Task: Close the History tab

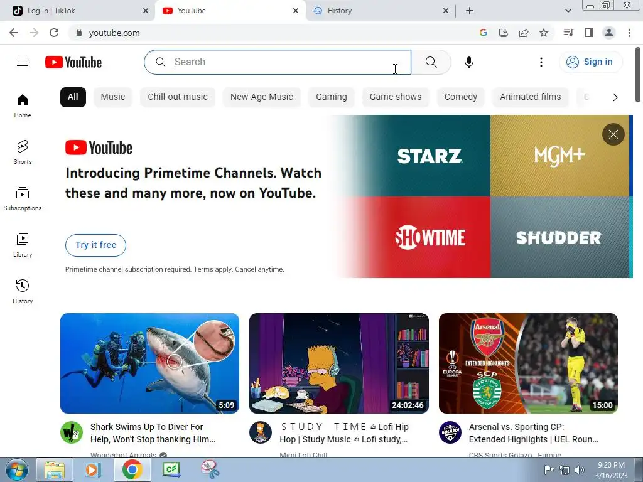Action: click(x=446, y=11)
